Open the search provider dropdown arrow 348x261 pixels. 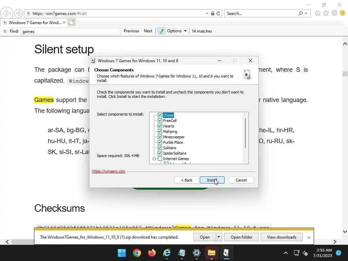point(306,13)
